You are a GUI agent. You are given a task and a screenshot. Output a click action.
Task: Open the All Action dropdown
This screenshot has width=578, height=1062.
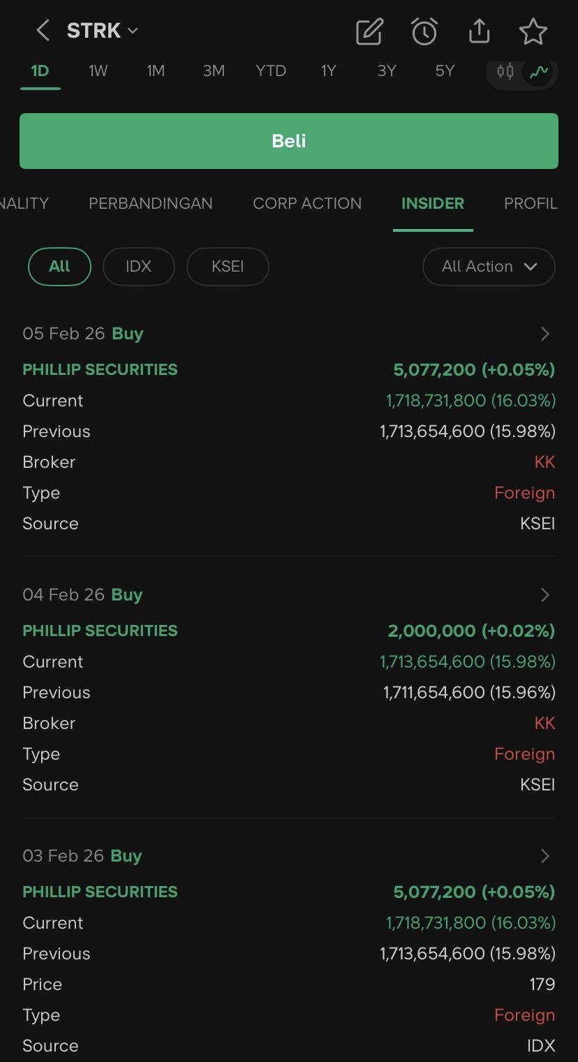click(x=489, y=267)
